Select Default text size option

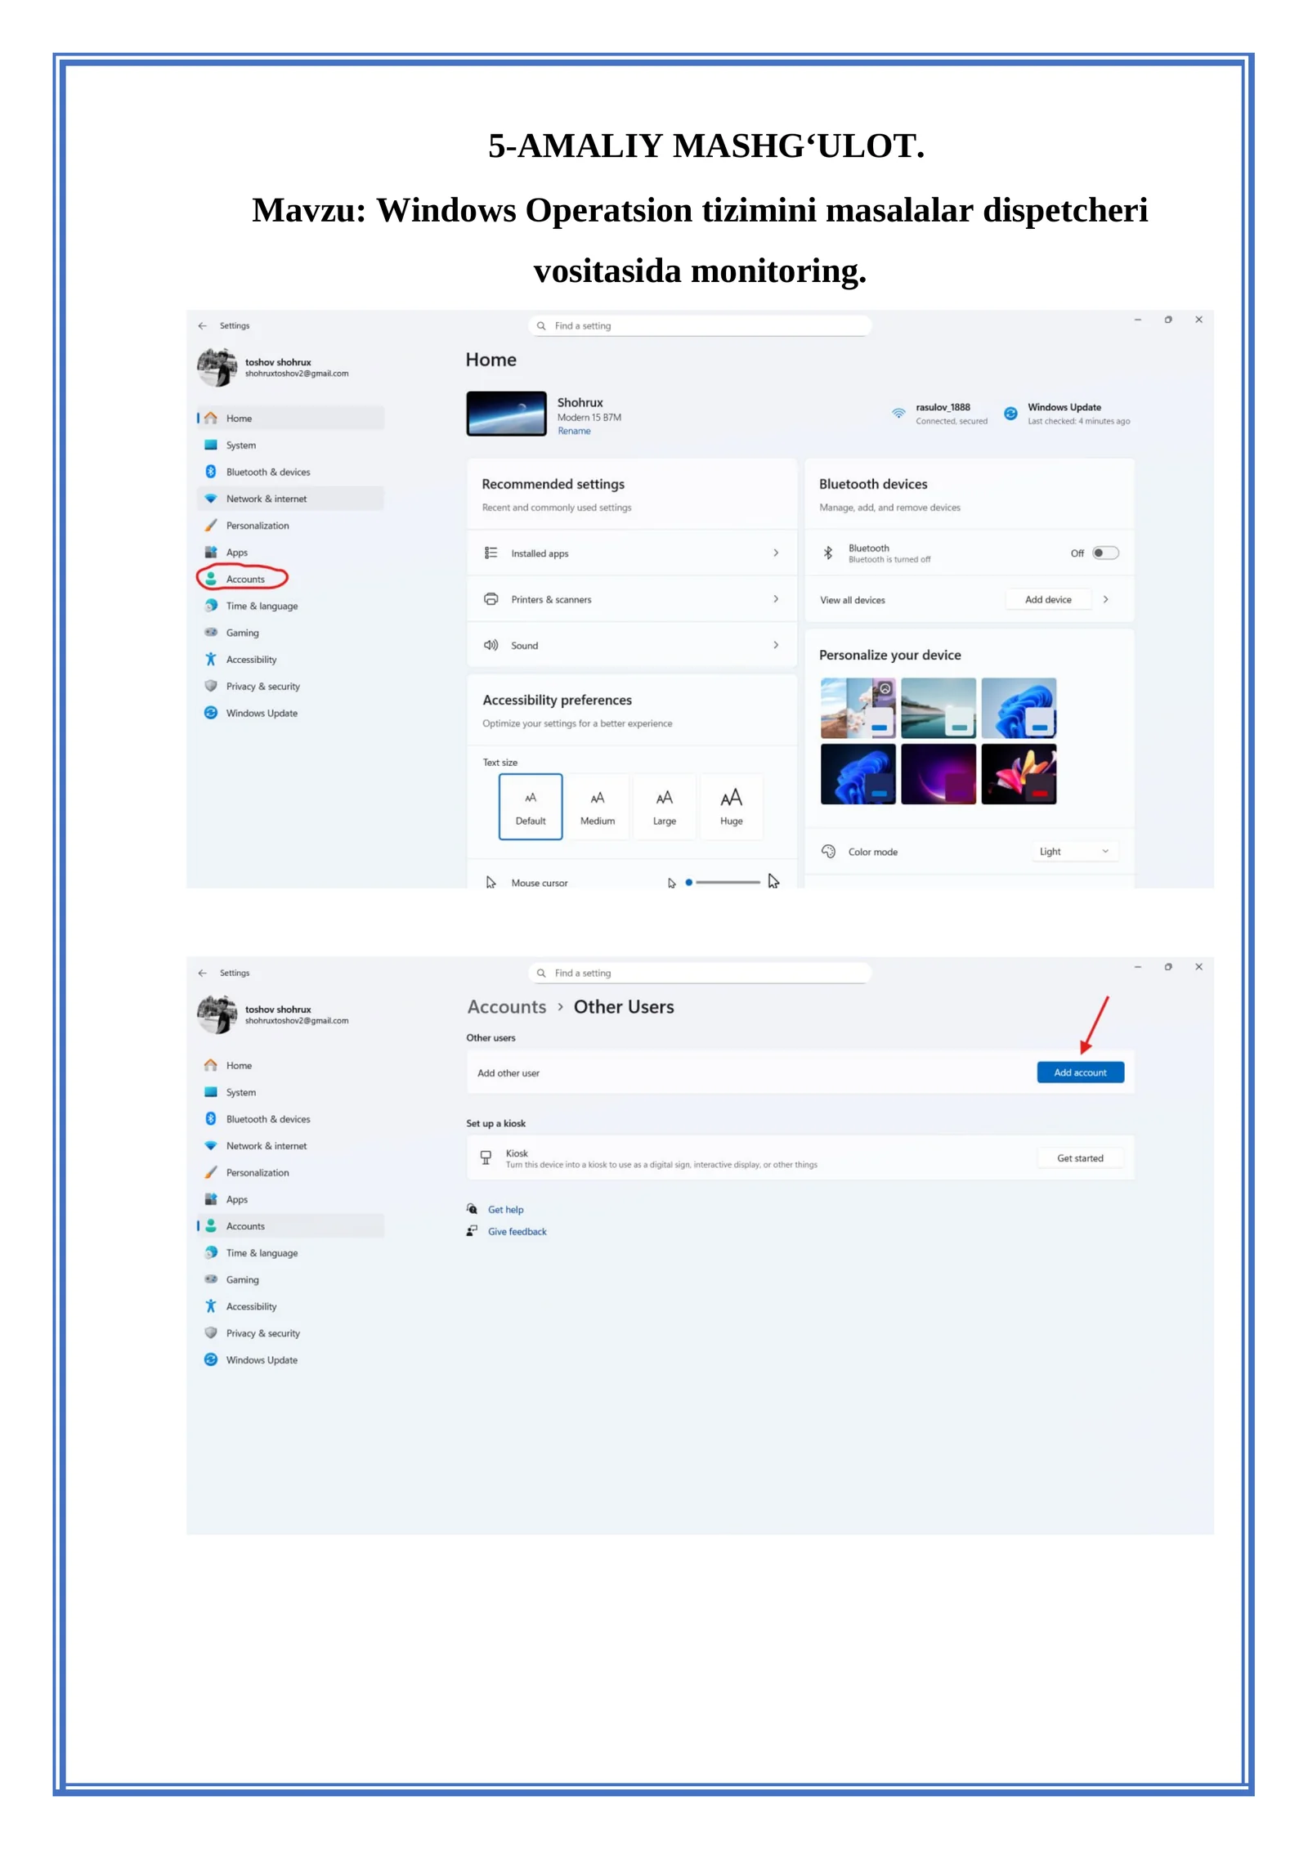coord(531,807)
